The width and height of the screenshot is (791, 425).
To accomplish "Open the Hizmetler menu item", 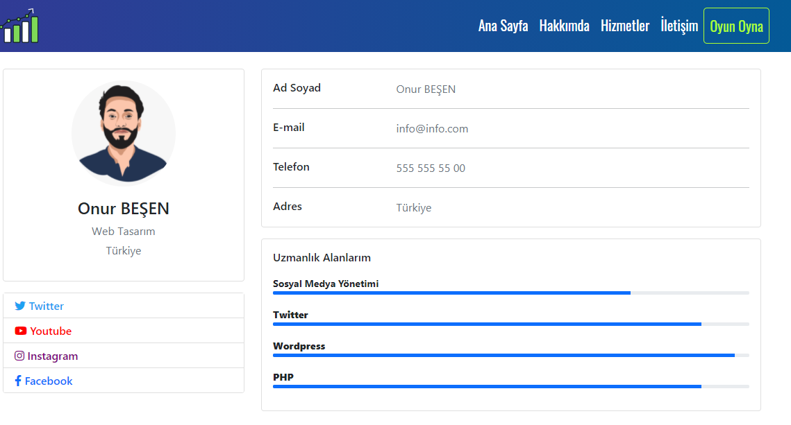I will 625,26.
